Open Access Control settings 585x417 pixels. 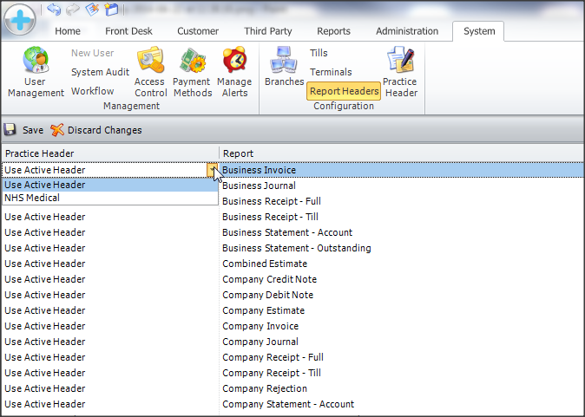(x=150, y=73)
